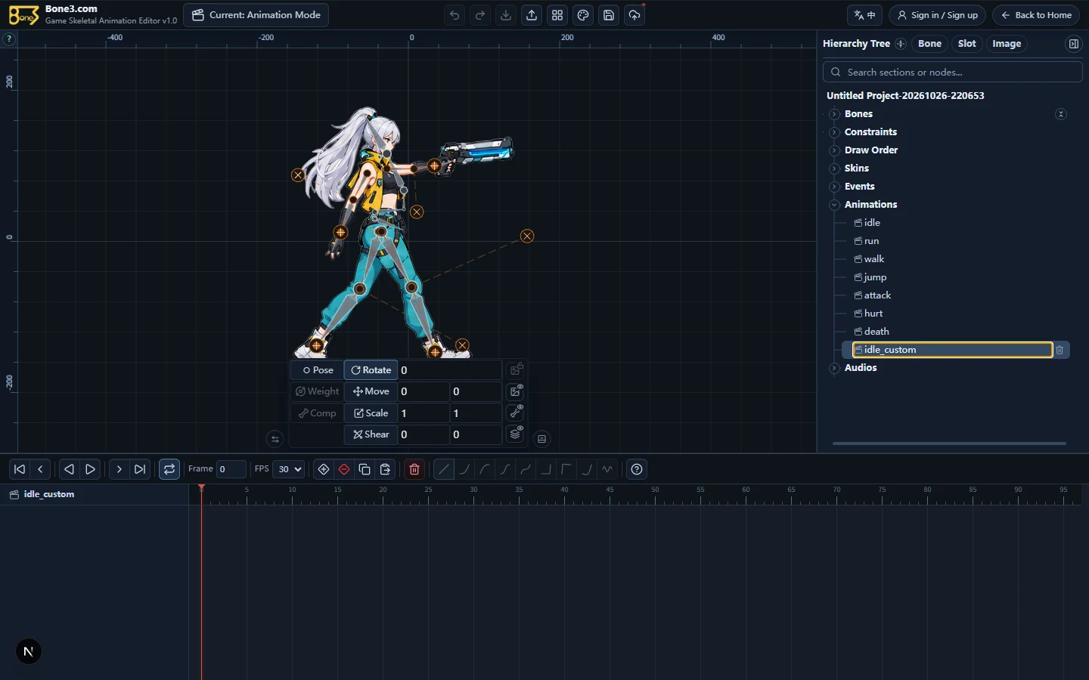Image resolution: width=1089 pixels, height=680 pixels.
Task: Add a keyframe with the diamond icon
Action: 324,469
